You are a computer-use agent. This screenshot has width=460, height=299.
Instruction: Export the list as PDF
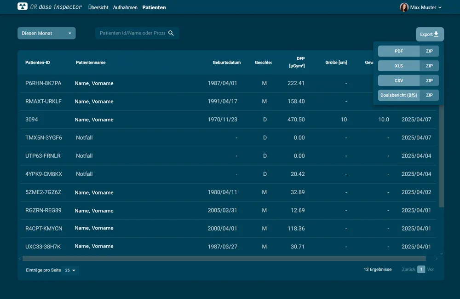398,51
